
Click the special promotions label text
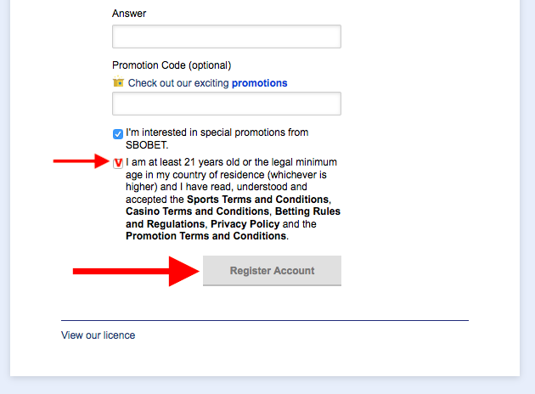point(217,138)
